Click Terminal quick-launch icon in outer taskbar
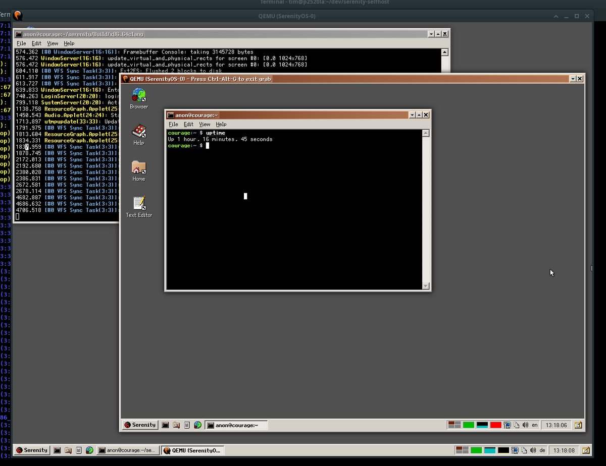Screen dimensions: 606x466 point(57,450)
